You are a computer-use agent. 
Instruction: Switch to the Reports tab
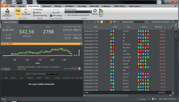pyautogui.click(x=21, y=6)
